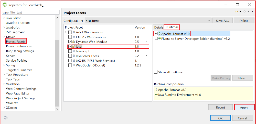257x125 pixels.
Task: Click the Save As... button
Action: point(222,21)
